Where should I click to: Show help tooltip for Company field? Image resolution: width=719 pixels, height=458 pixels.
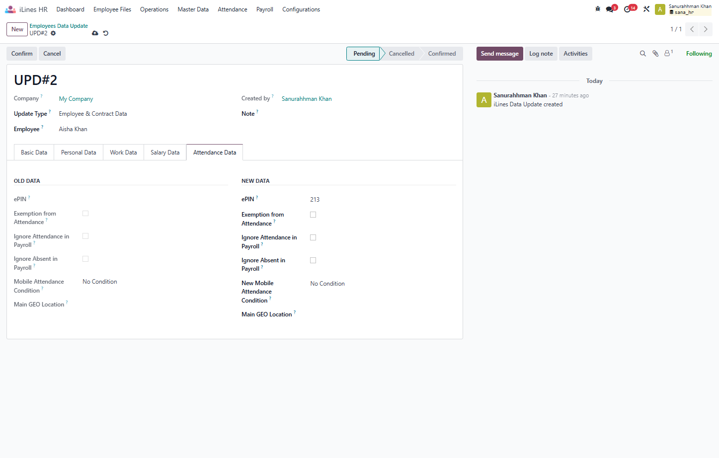41,96
